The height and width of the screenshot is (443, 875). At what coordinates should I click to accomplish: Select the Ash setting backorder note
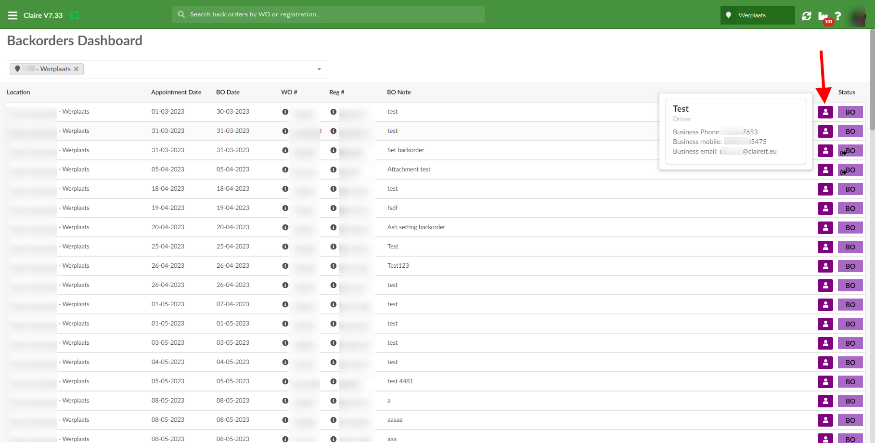(x=416, y=227)
